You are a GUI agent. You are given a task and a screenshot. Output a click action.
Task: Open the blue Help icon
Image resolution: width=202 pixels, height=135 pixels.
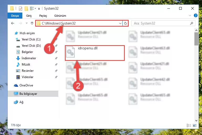coord(195,15)
